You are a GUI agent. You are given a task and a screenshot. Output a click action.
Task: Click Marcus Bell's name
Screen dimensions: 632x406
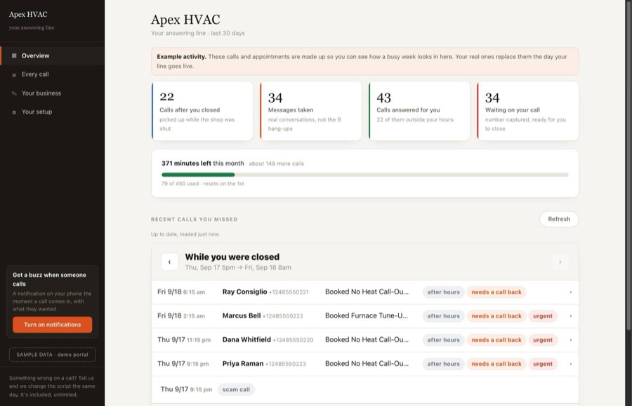[x=242, y=315]
